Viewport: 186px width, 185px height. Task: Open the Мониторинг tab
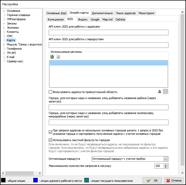pos(146,13)
